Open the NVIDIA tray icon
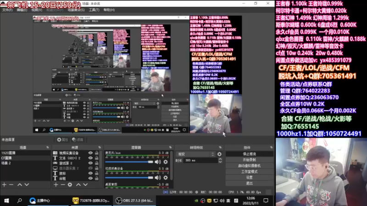Screen dimensions: 367x206 tap(196, 201)
